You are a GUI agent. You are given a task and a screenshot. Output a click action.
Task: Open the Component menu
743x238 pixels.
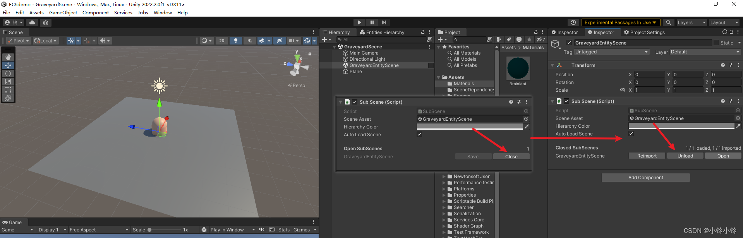click(96, 13)
